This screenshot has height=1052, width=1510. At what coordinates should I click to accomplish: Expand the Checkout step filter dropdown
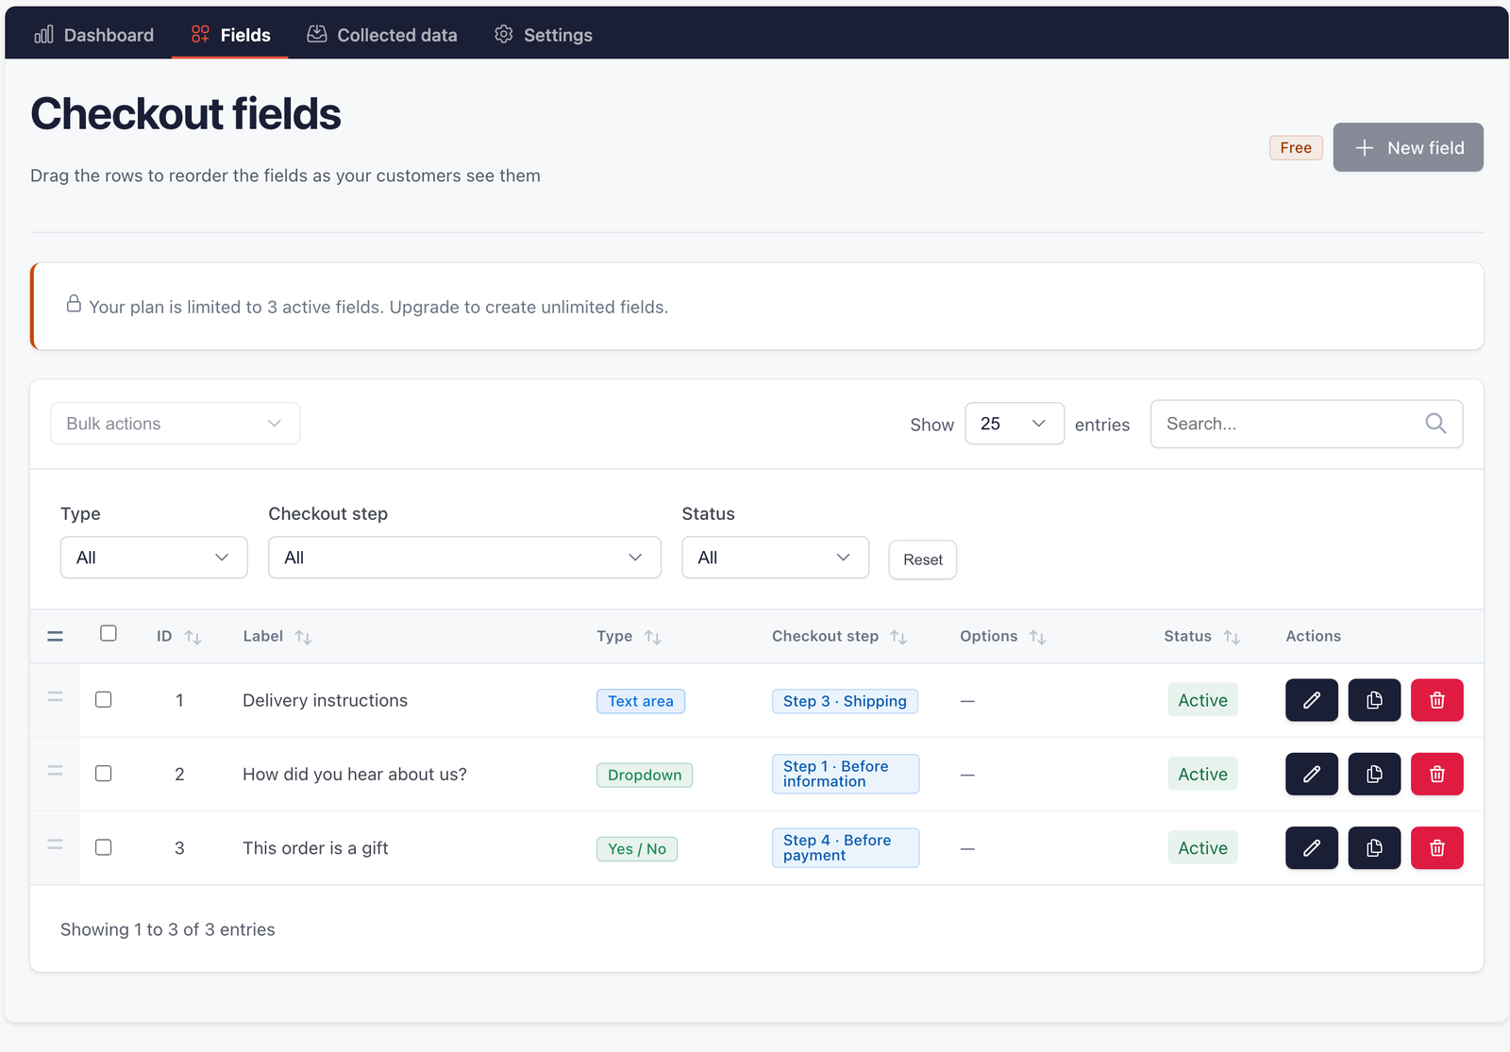tap(464, 558)
